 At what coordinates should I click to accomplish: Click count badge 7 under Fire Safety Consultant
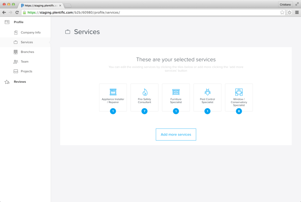(x=144, y=111)
